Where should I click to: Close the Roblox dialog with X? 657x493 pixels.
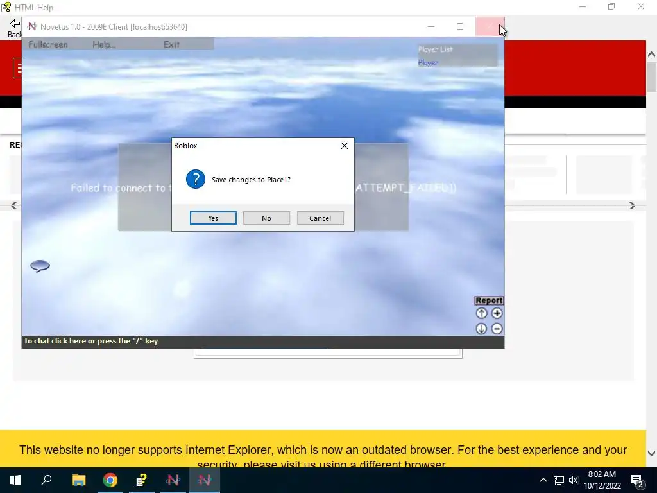pyautogui.click(x=345, y=146)
